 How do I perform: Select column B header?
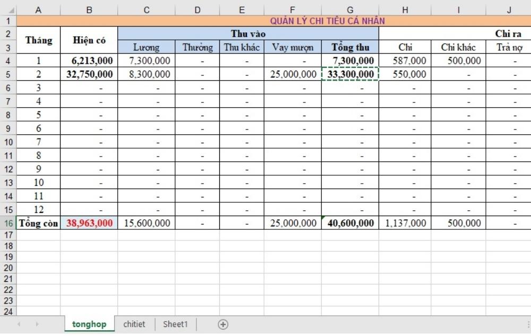coord(89,10)
